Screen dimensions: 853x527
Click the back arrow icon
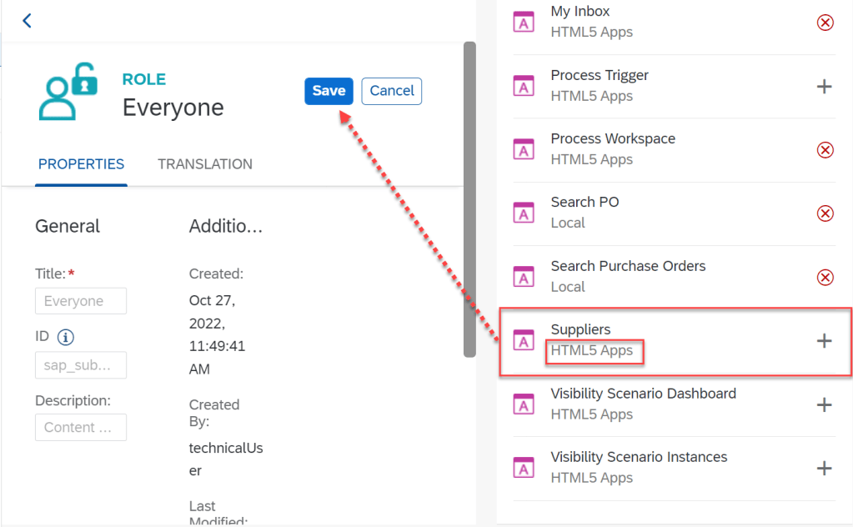(x=27, y=21)
